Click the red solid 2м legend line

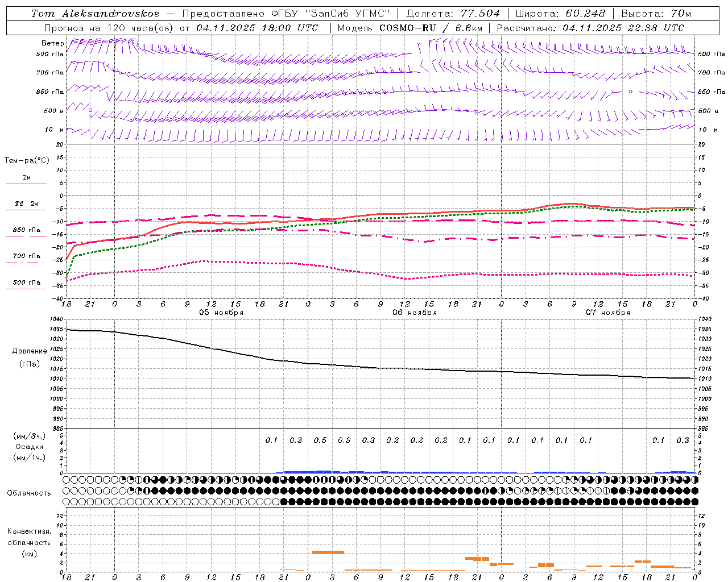click(x=26, y=184)
